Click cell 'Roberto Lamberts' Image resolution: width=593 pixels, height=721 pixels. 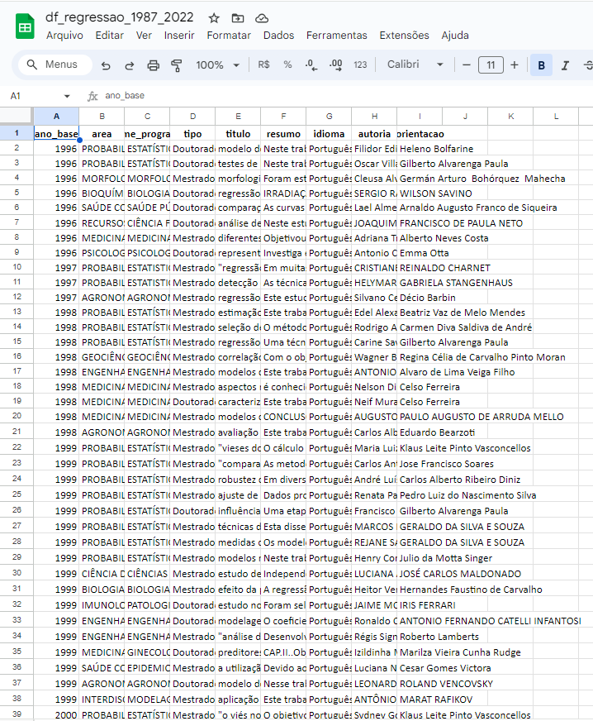tap(439, 637)
